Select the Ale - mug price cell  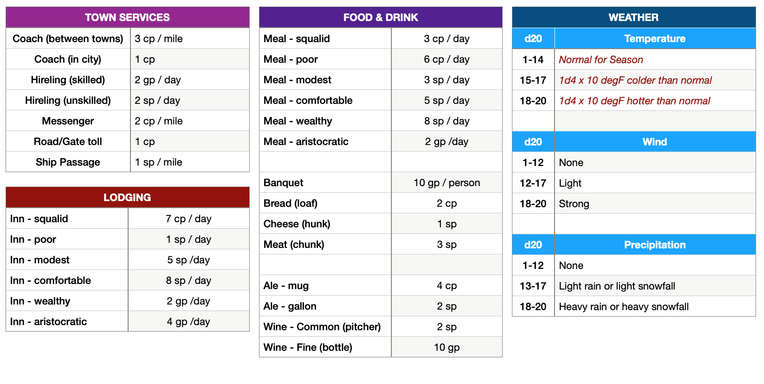[447, 286]
